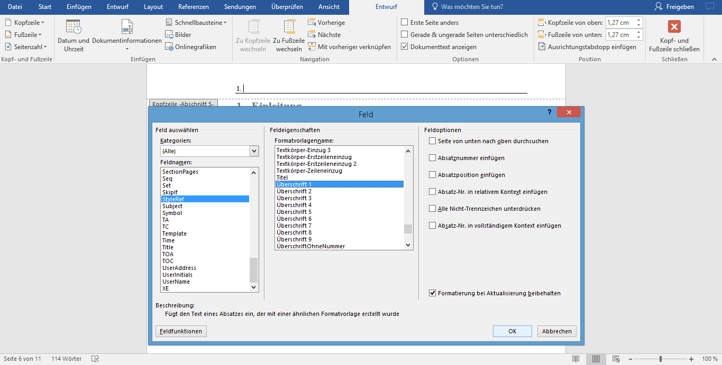Check Absatz-Nr. in relativem Kontext einfügen

tap(433, 192)
